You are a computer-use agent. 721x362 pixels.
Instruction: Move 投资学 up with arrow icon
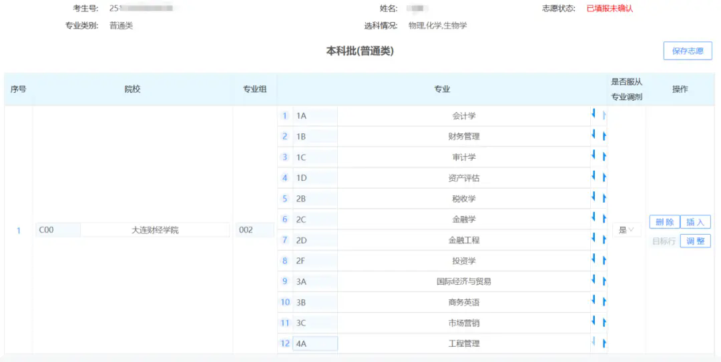[604, 261]
